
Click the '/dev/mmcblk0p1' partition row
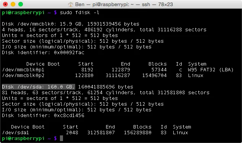[118, 70]
